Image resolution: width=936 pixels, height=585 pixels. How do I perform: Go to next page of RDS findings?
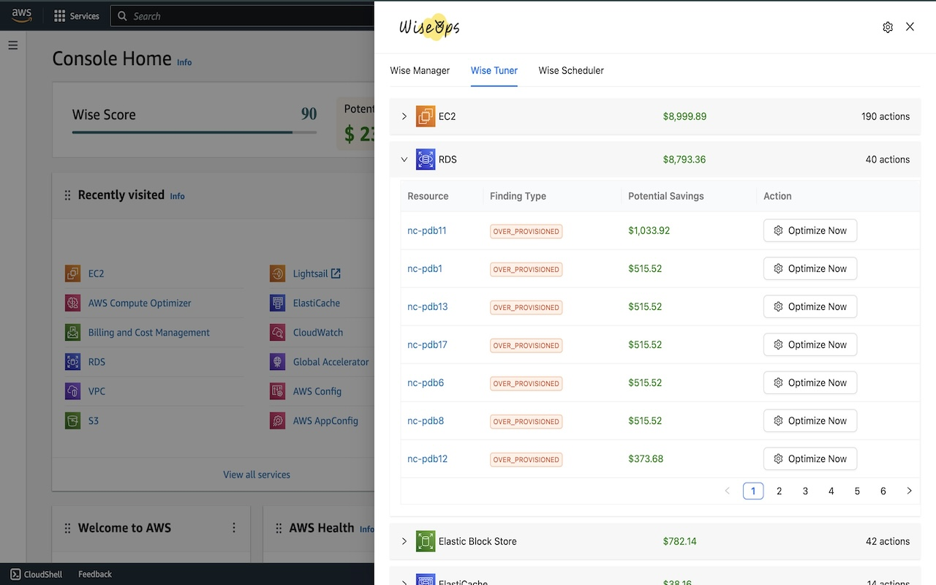[x=909, y=491]
